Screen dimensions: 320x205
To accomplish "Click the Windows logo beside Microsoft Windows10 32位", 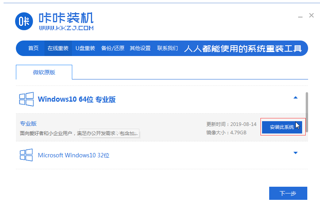I will (26, 155).
